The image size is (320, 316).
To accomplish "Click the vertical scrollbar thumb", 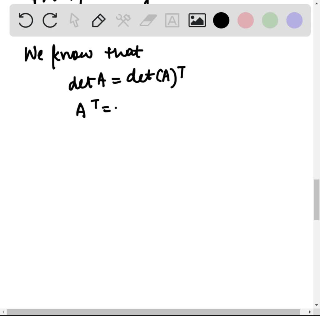I will 317,200.
